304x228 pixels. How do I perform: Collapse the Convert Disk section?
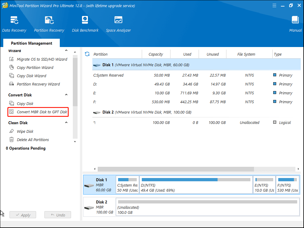pyautogui.click(x=66, y=95)
